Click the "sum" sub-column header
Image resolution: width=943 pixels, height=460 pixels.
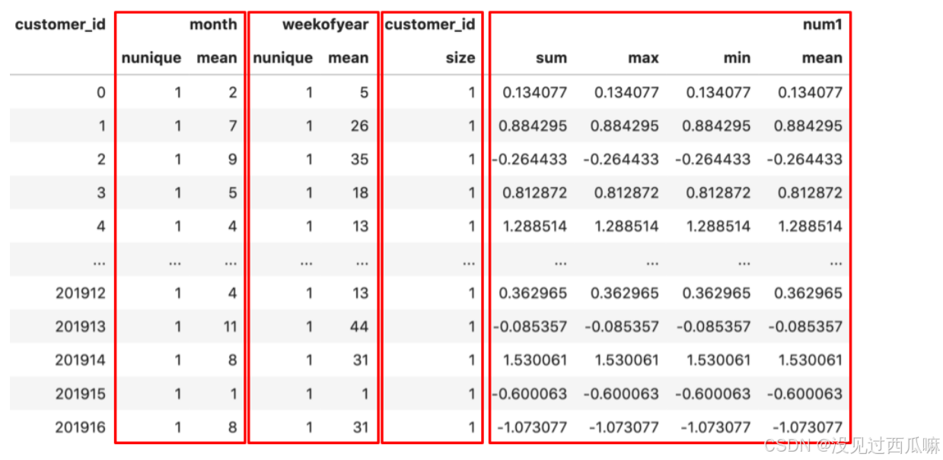pyautogui.click(x=551, y=58)
